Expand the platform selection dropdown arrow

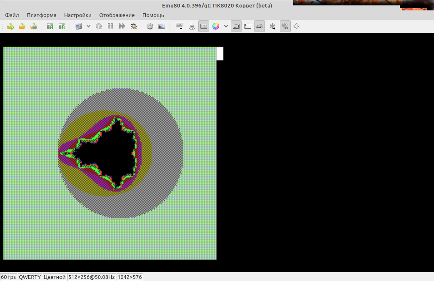[x=88, y=26]
